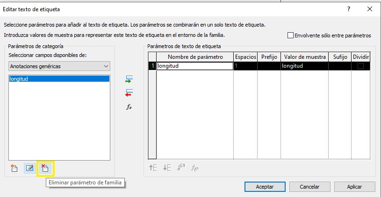
Task: Click the edit family parameter pencil icon
Action: (x=30, y=168)
